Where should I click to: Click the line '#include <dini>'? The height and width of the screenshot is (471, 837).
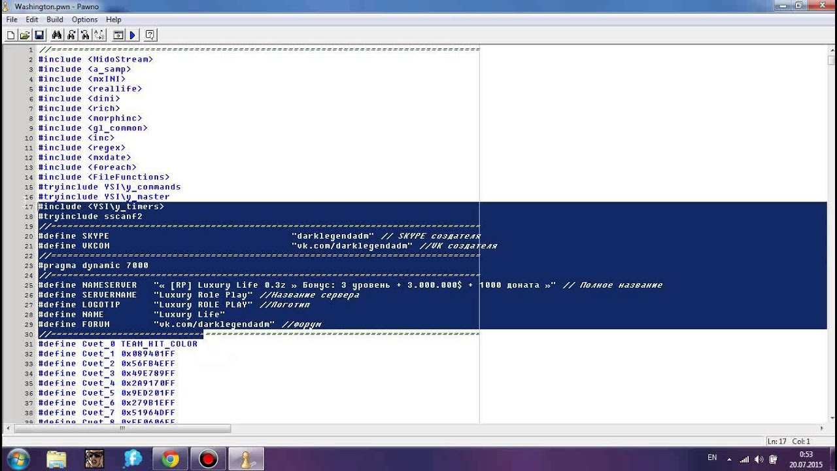click(79, 99)
